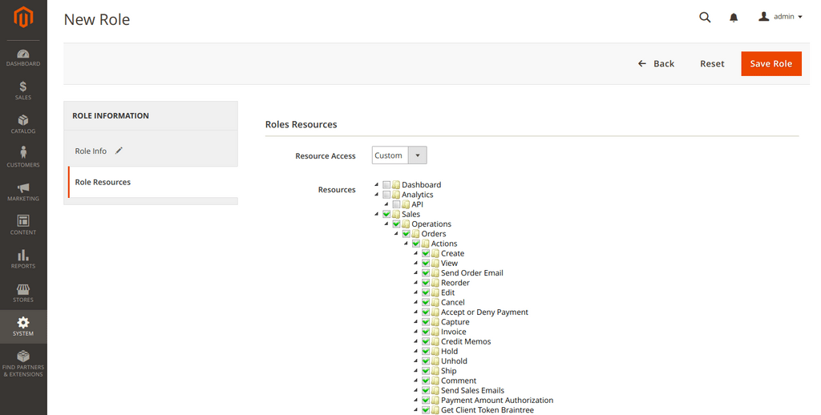Click the Save Role button
This screenshot has width=821, height=415.
click(770, 63)
